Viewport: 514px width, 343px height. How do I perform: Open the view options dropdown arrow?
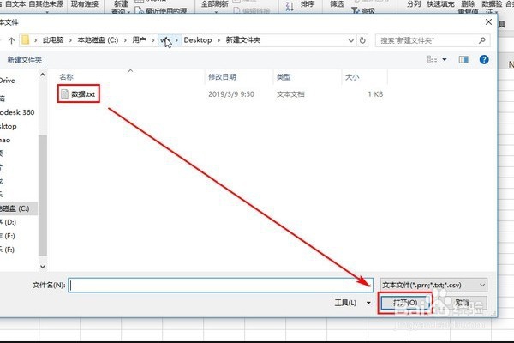click(x=445, y=59)
